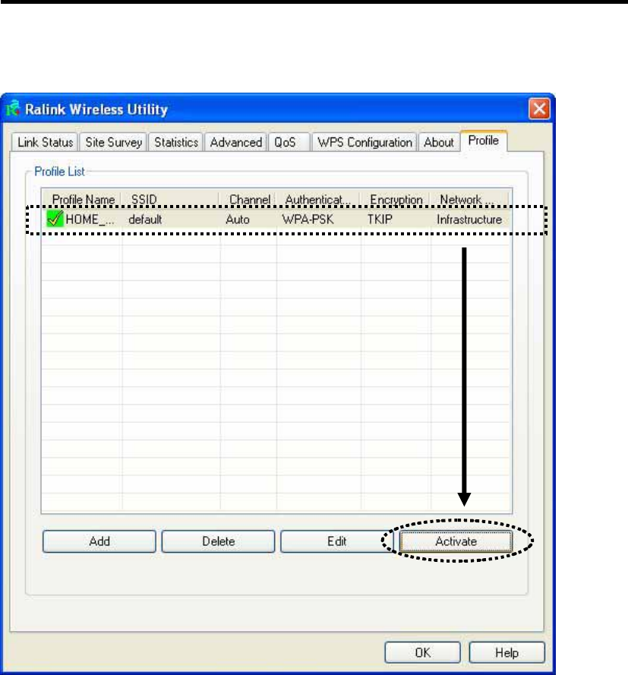
Task: Click the 'WPA-PSK' authentication cell
Action: pyautogui.click(x=308, y=219)
